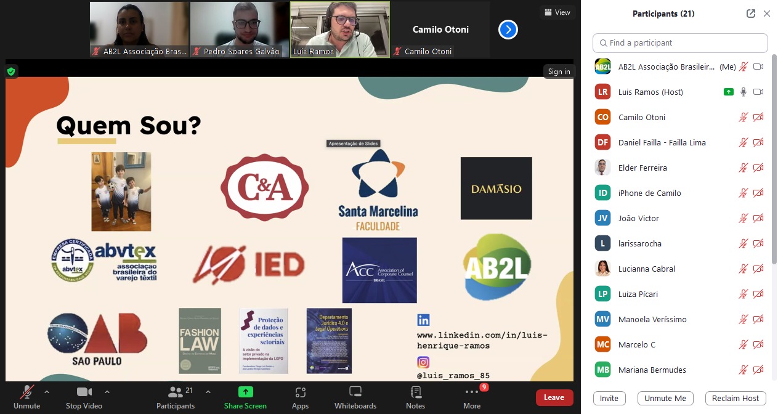Select participant Manoela Veríssimo in list

click(680, 319)
